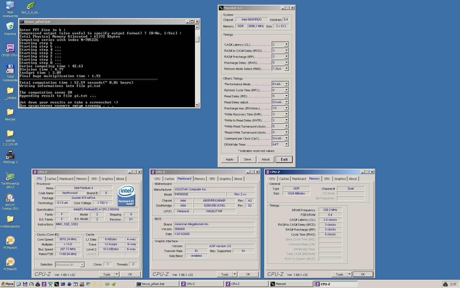Viewport: 460px width, 288px height.
Task: Launch PCMark04 desktop shortcut
Action: coord(10,243)
